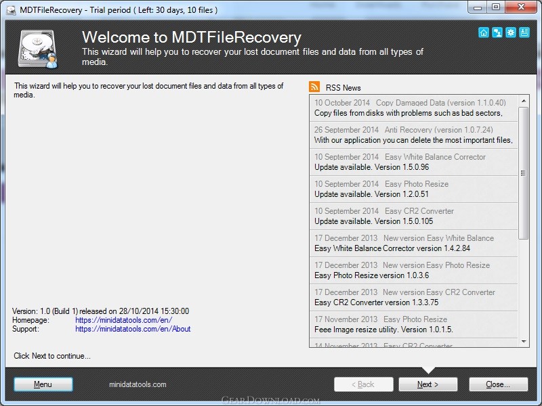This screenshot has height=406, width=542.
Task: Open the support chat speech-bubble icon
Action: (x=497, y=32)
